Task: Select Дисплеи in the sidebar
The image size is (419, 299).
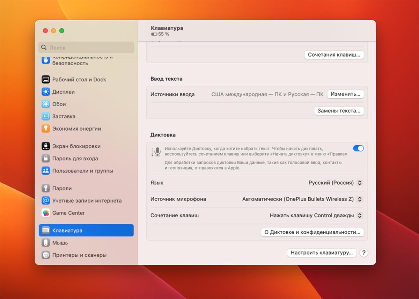Action: (x=86, y=92)
